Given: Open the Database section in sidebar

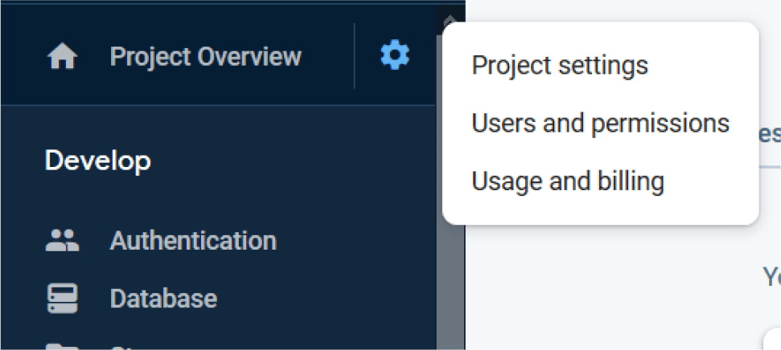Looking at the screenshot, I should [163, 299].
